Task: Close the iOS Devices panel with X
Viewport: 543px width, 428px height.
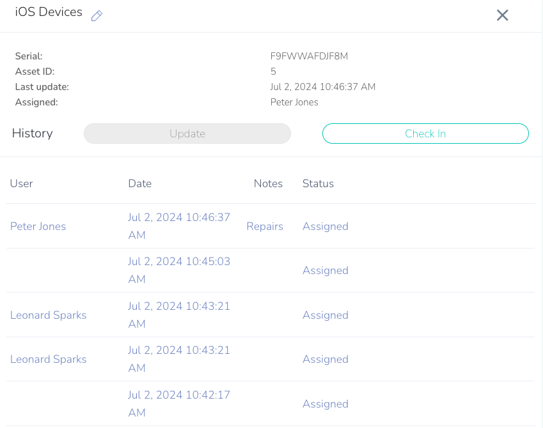Action: click(x=502, y=15)
